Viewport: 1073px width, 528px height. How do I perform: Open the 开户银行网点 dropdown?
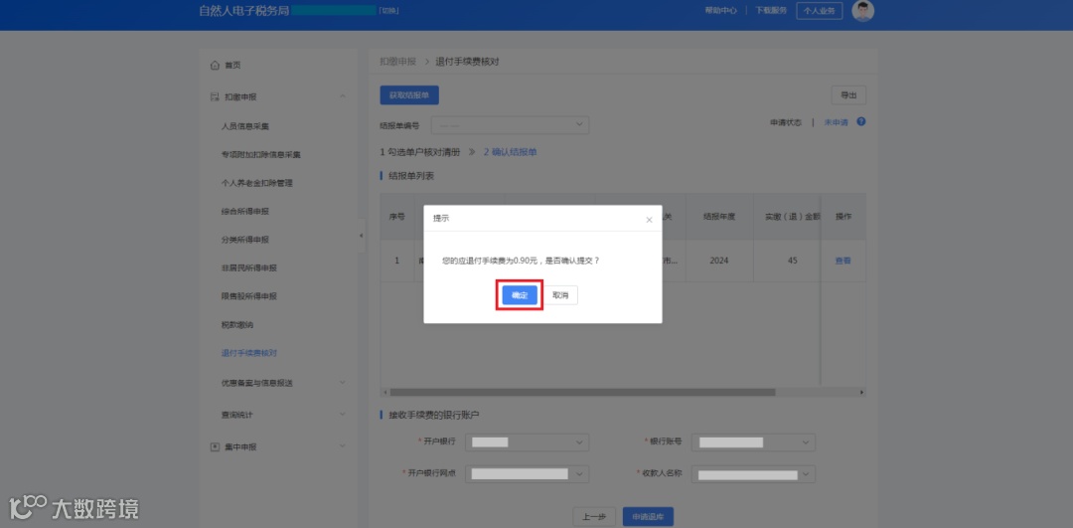point(527,474)
